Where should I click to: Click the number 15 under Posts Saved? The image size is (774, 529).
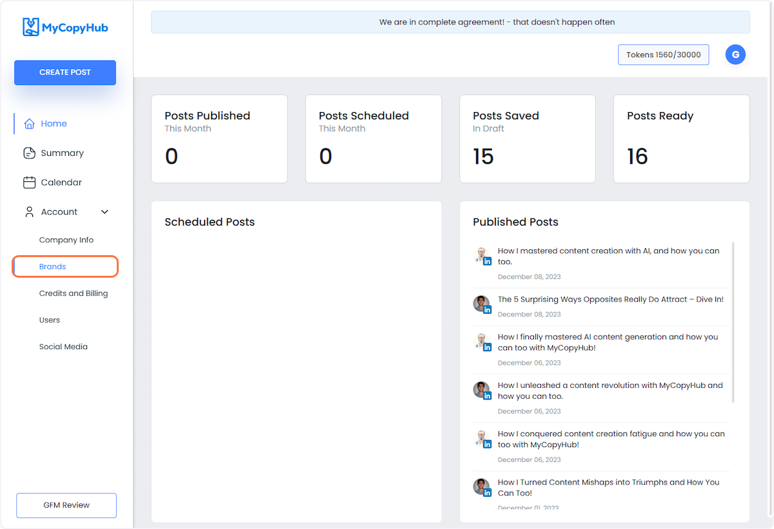pyautogui.click(x=483, y=157)
